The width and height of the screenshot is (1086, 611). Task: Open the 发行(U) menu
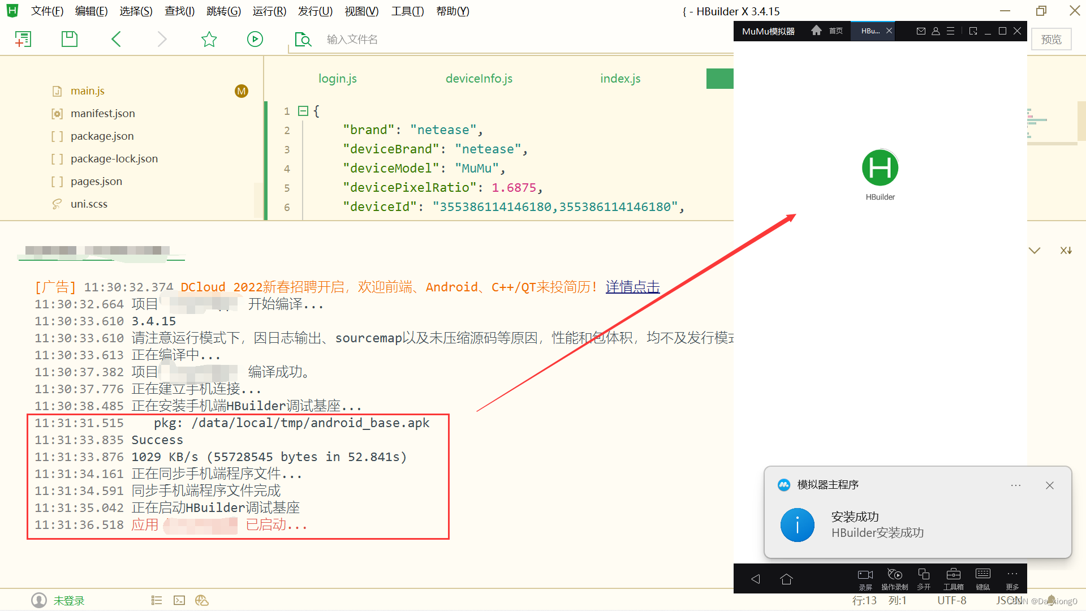pos(315,11)
